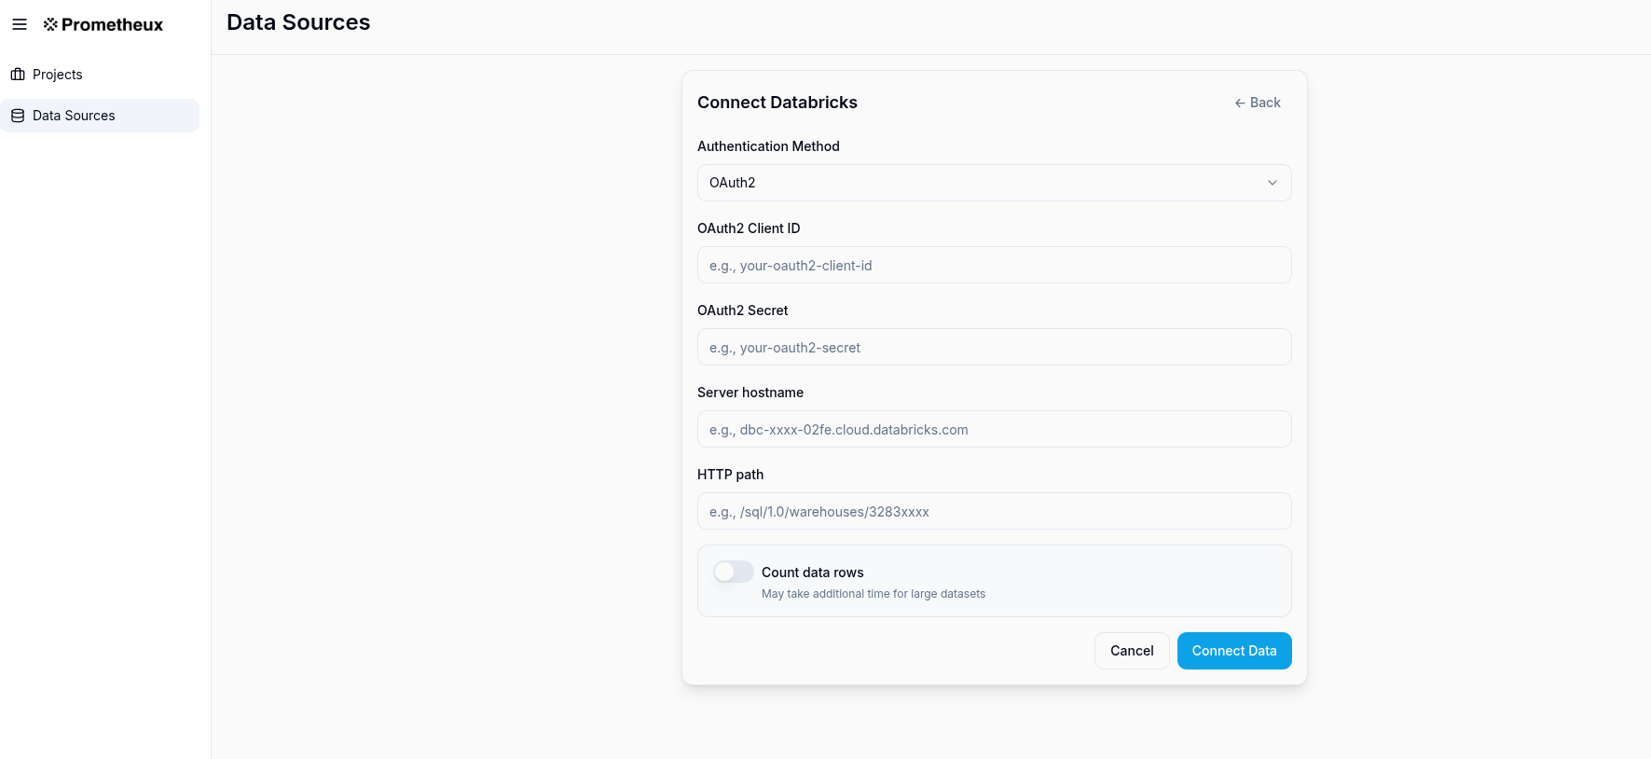The width and height of the screenshot is (1651, 759).
Task: Open the hamburger navigation menu
Action: [x=20, y=24]
